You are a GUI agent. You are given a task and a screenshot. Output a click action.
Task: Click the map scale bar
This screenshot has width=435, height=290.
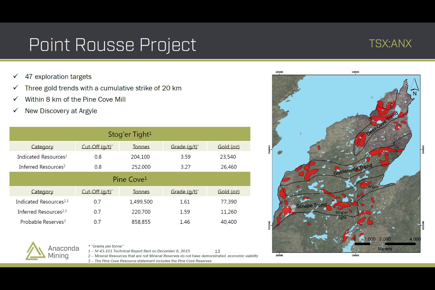tap(385, 244)
